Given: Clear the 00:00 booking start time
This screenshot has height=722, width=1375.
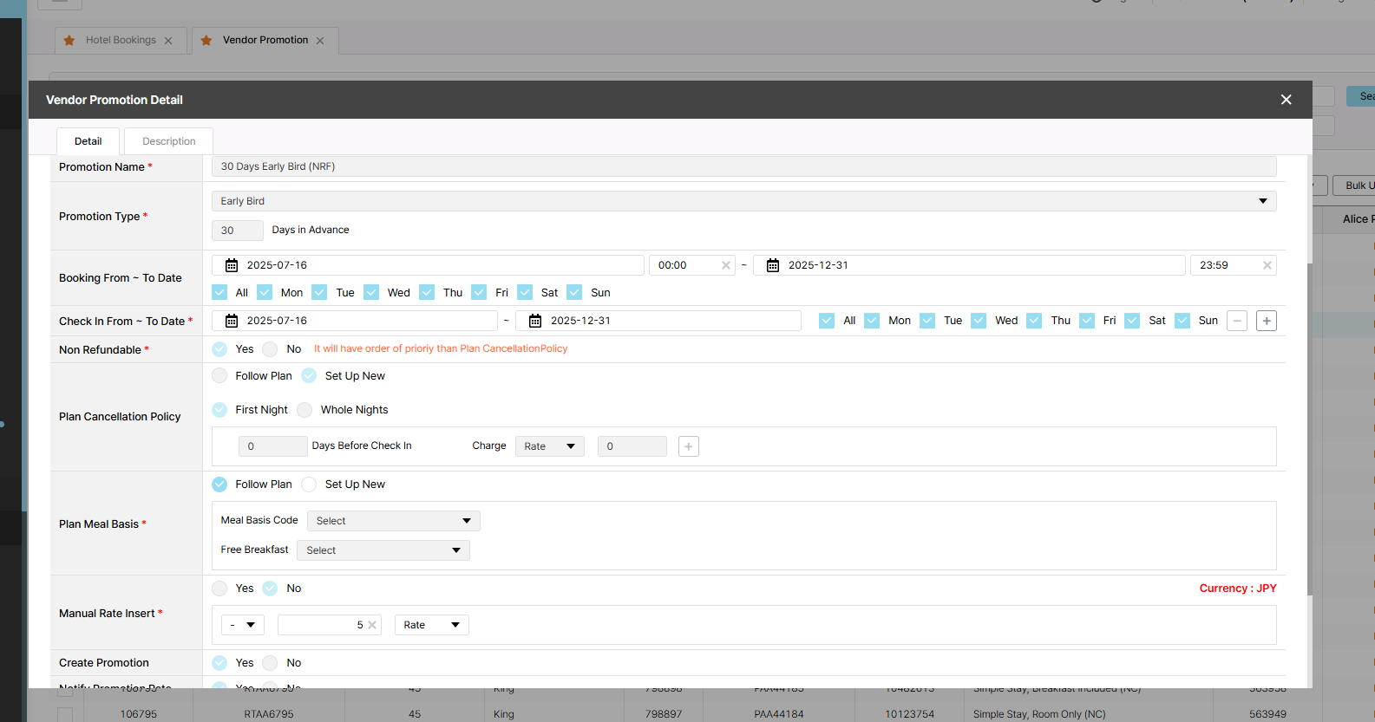Looking at the screenshot, I should click(x=726, y=265).
